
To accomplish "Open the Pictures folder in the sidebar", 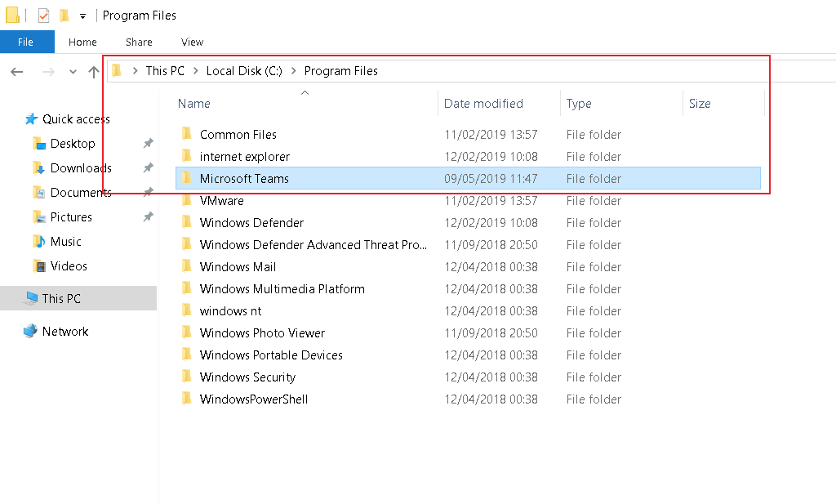I will point(72,216).
